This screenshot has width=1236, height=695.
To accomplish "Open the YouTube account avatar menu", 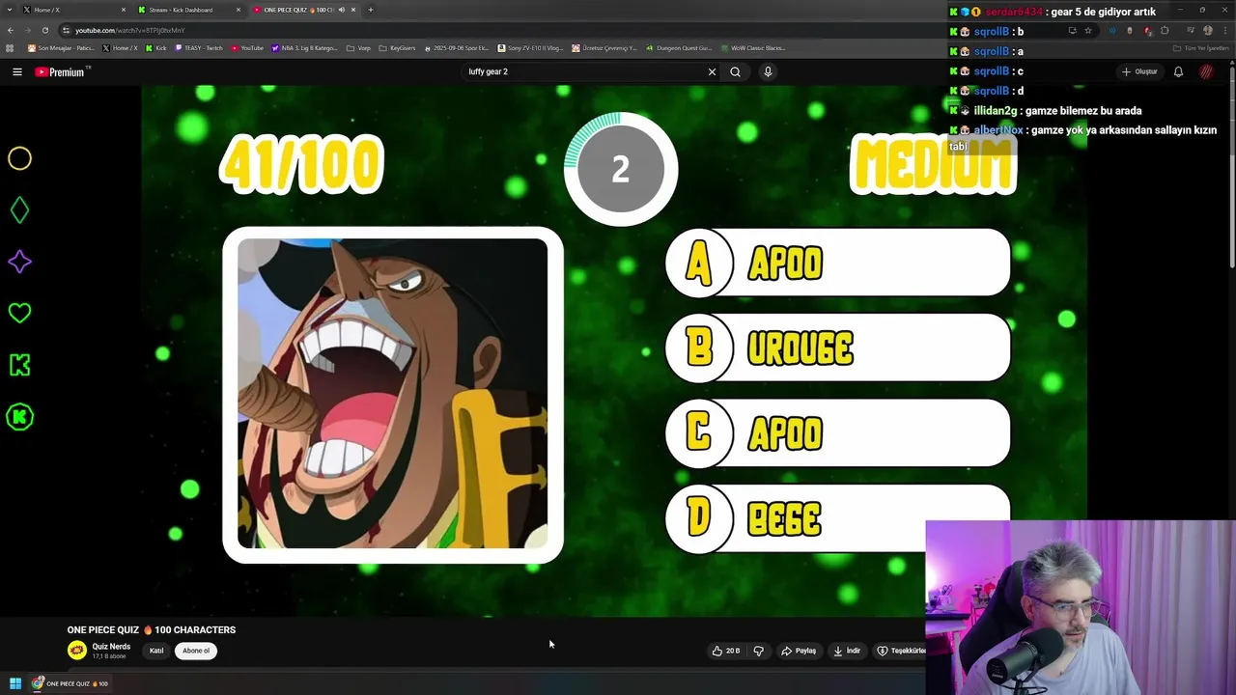I will (x=1206, y=71).
